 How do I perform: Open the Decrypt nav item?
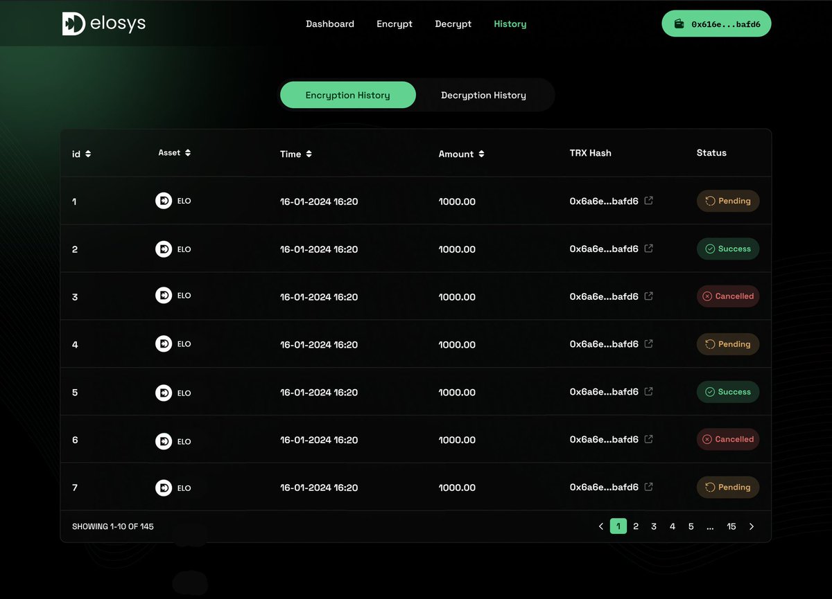(453, 24)
